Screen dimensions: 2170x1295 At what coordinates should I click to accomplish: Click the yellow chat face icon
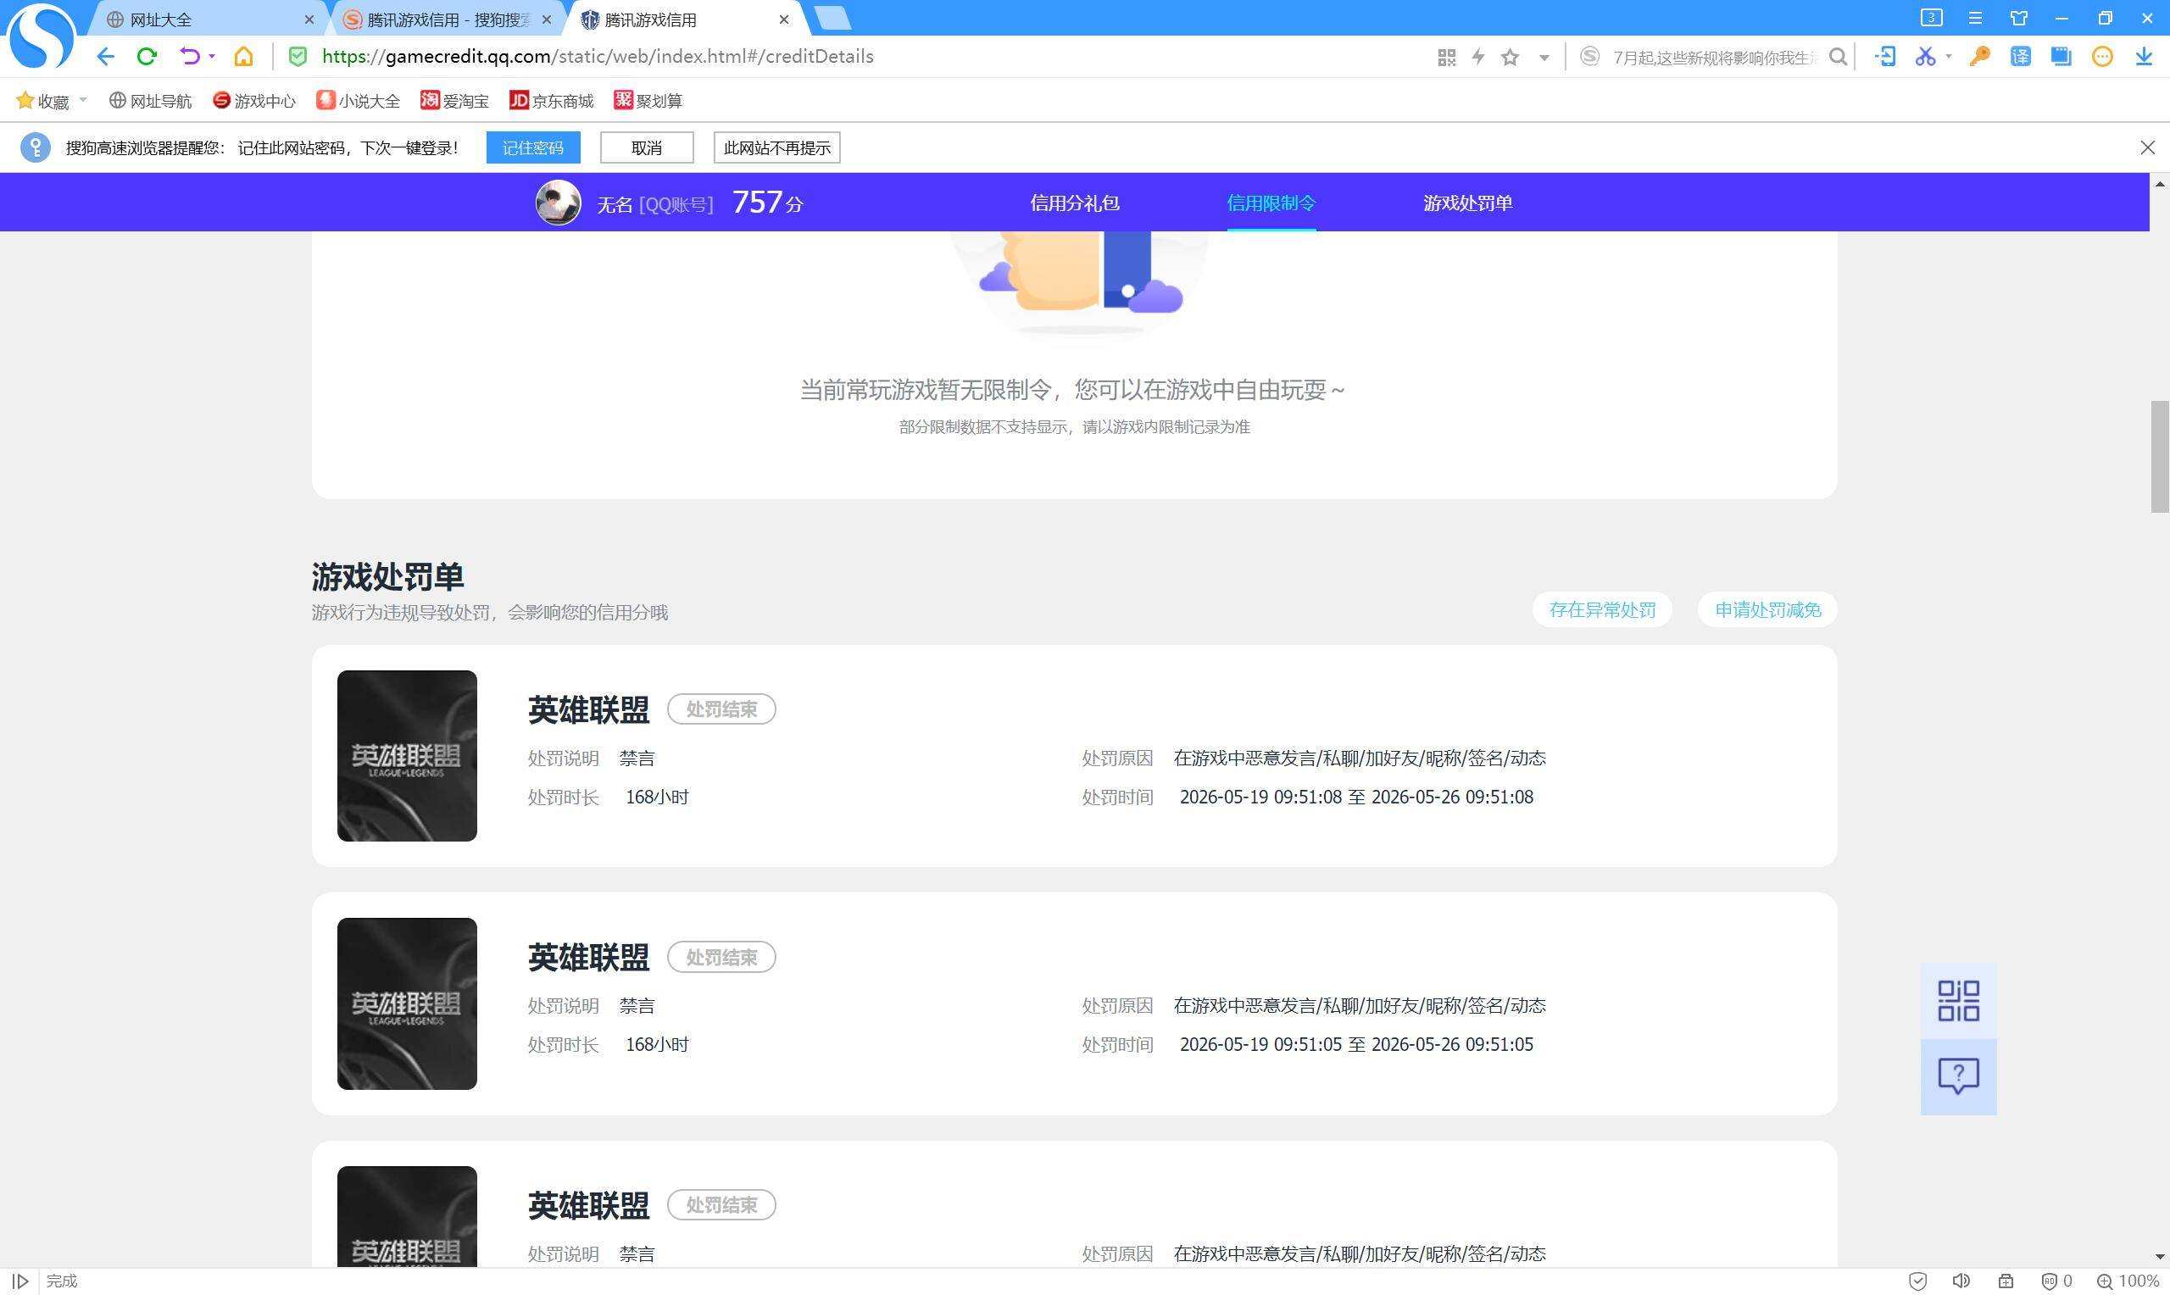2102,57
